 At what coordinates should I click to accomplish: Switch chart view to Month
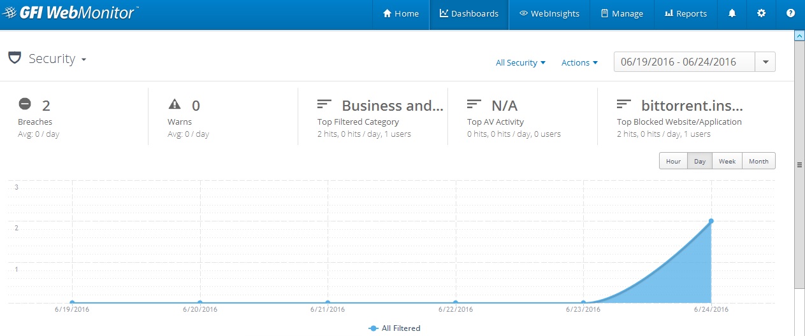pos(758,161)
